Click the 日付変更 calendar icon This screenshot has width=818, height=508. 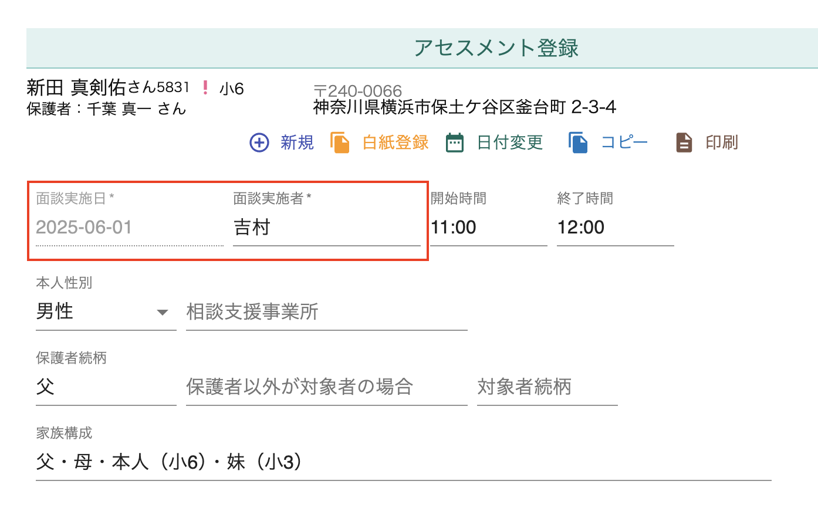coord(455,143)
